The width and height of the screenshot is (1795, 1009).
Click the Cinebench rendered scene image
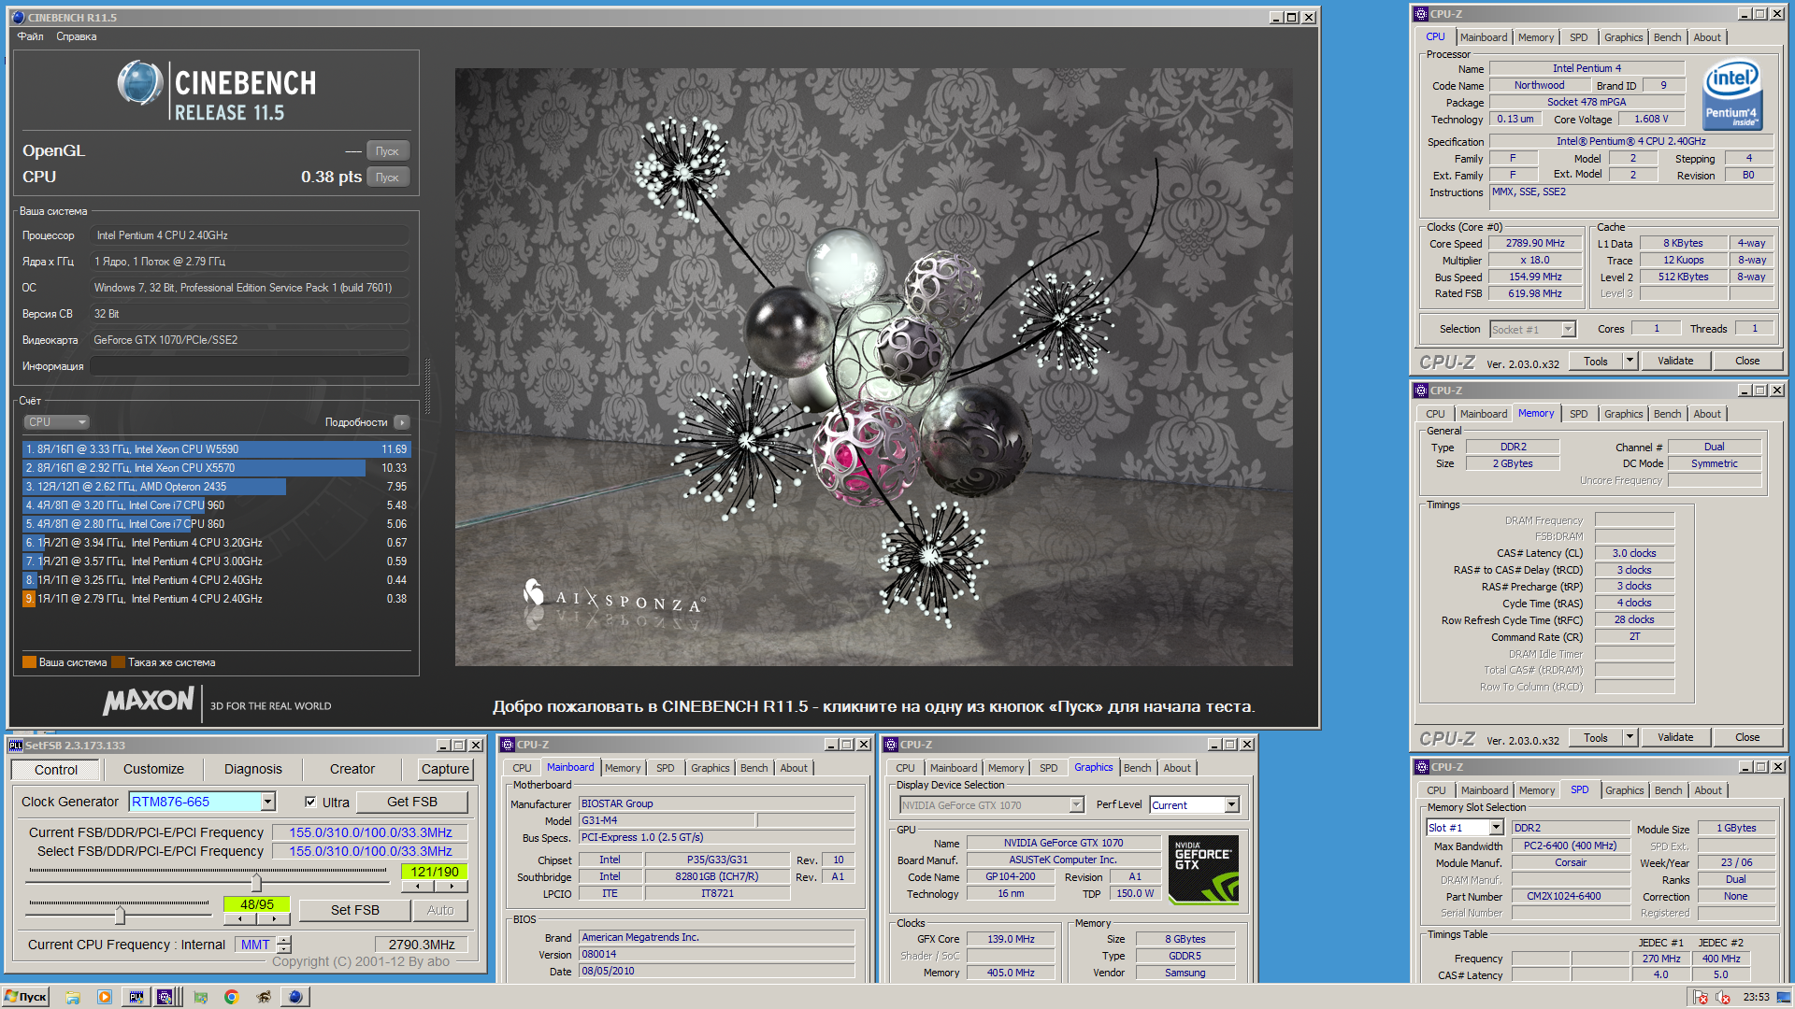pos(873,366)
